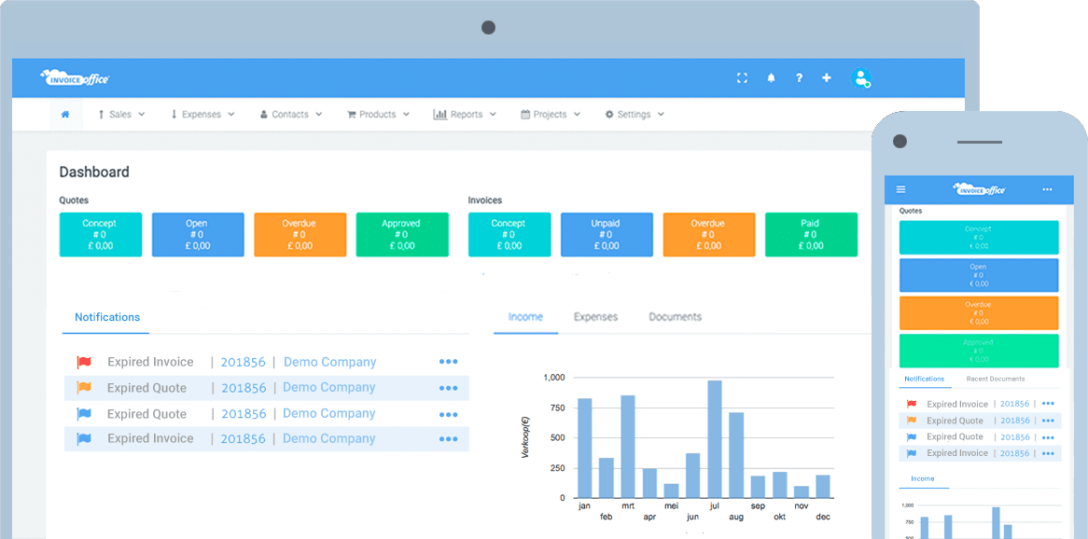The height and width of the screenshot is (539, 1088).
Task: Select Notifications tab on the phone
Action: pyautogui.click(x=925, y=379)
